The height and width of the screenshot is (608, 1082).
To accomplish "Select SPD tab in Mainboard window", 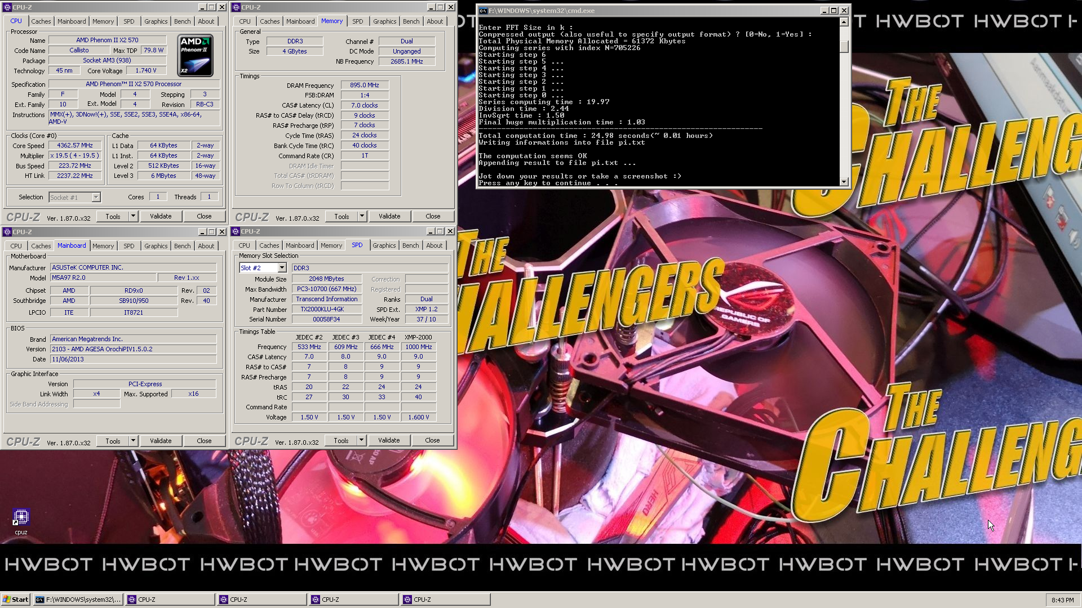I will pyautogui.click(x=128, y=246).
